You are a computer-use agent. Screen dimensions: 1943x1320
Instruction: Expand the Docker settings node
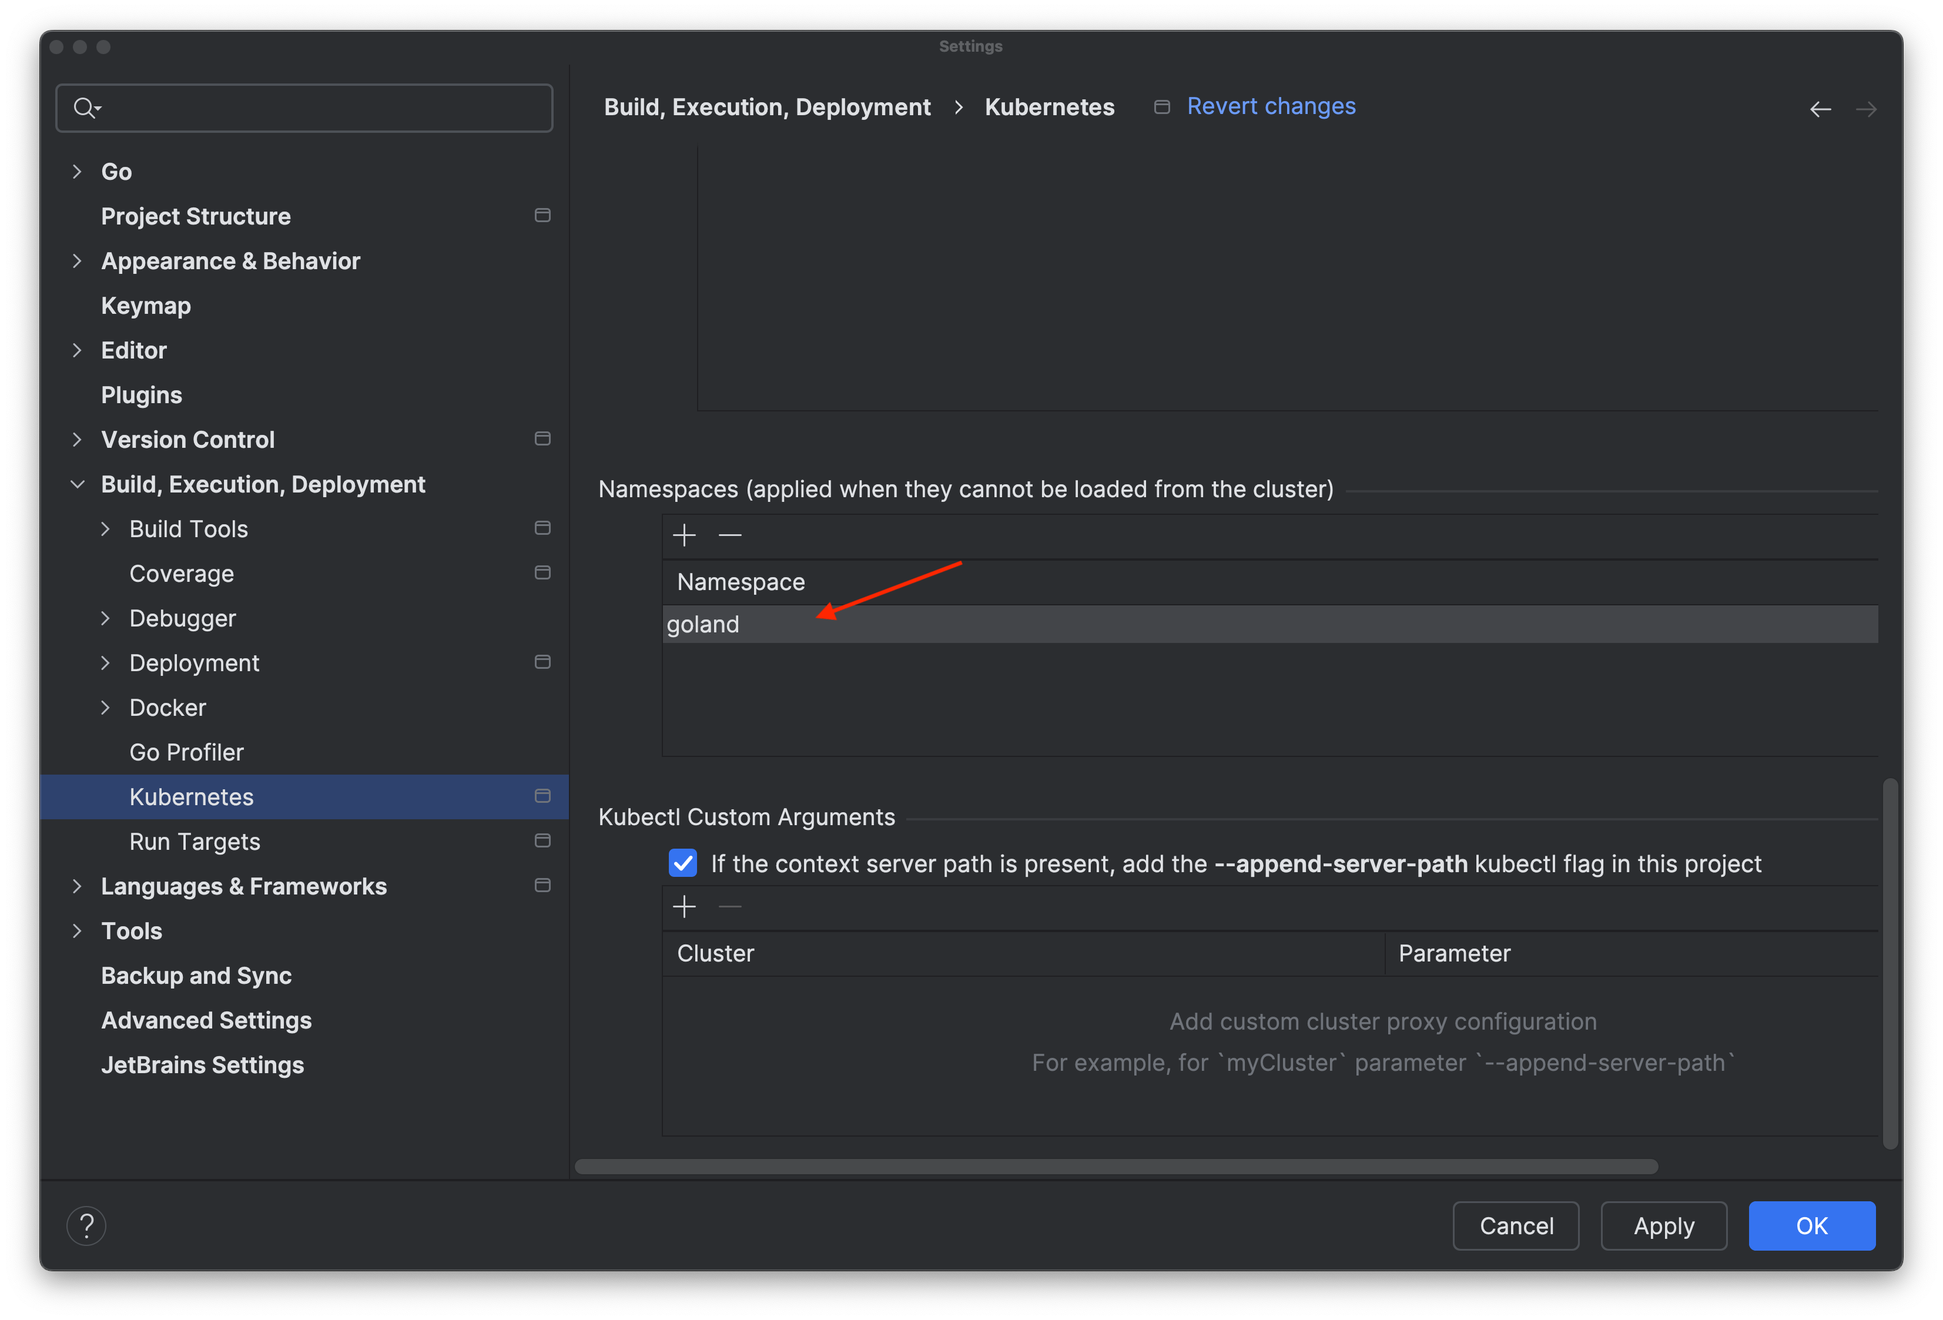coord(105,707)
